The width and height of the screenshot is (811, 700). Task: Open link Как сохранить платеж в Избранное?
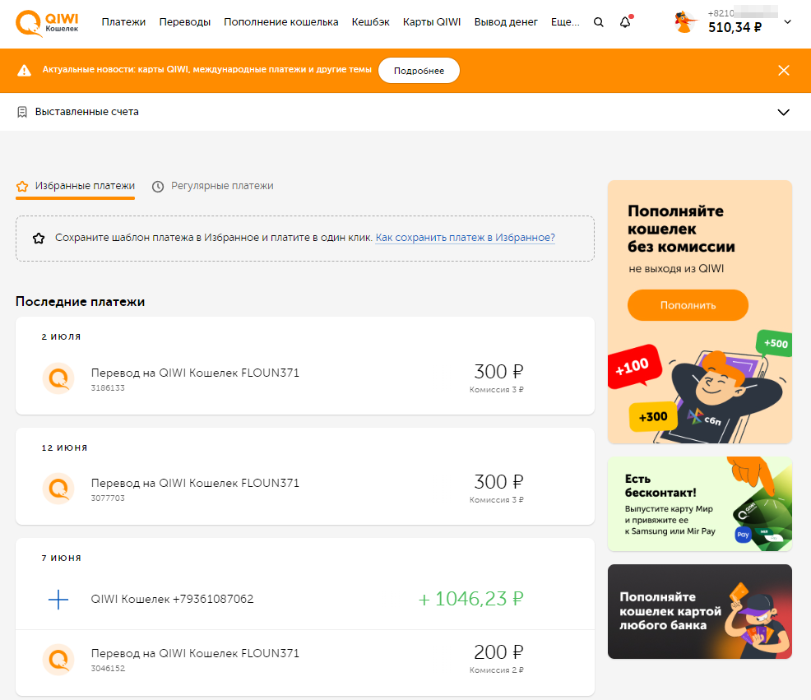[465, 238]
